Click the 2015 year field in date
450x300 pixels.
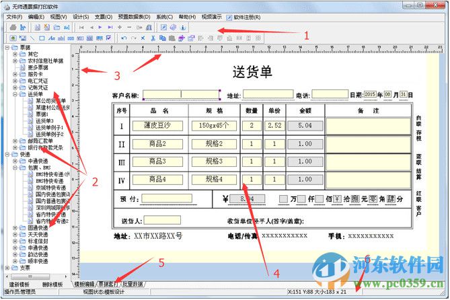(370, 94)
